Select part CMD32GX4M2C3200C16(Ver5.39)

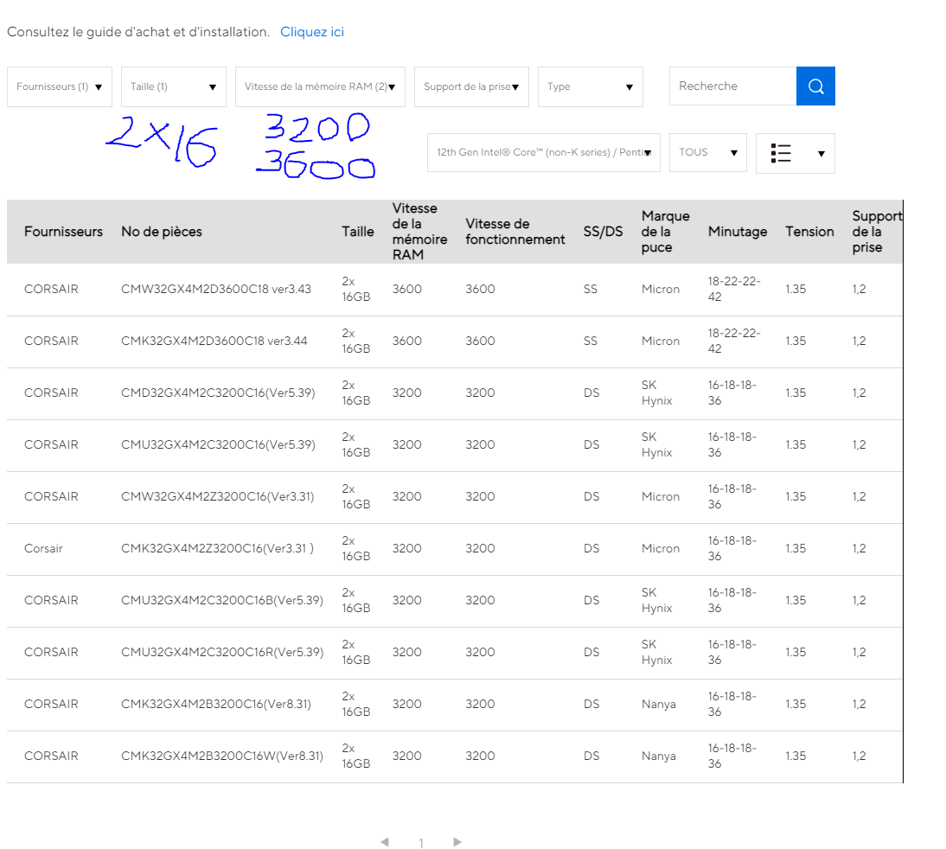(x=219, y=393)
